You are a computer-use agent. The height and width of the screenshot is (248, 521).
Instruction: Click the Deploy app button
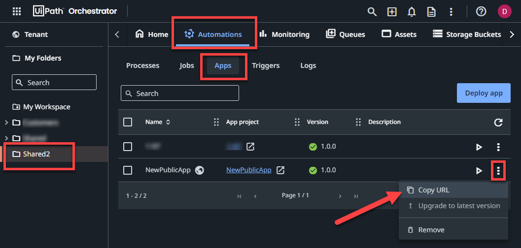pyautogui.click(x=483, y=93)
